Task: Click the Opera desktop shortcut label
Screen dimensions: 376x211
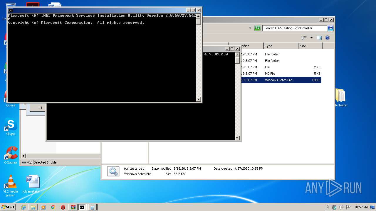Action: coord(11,105)
